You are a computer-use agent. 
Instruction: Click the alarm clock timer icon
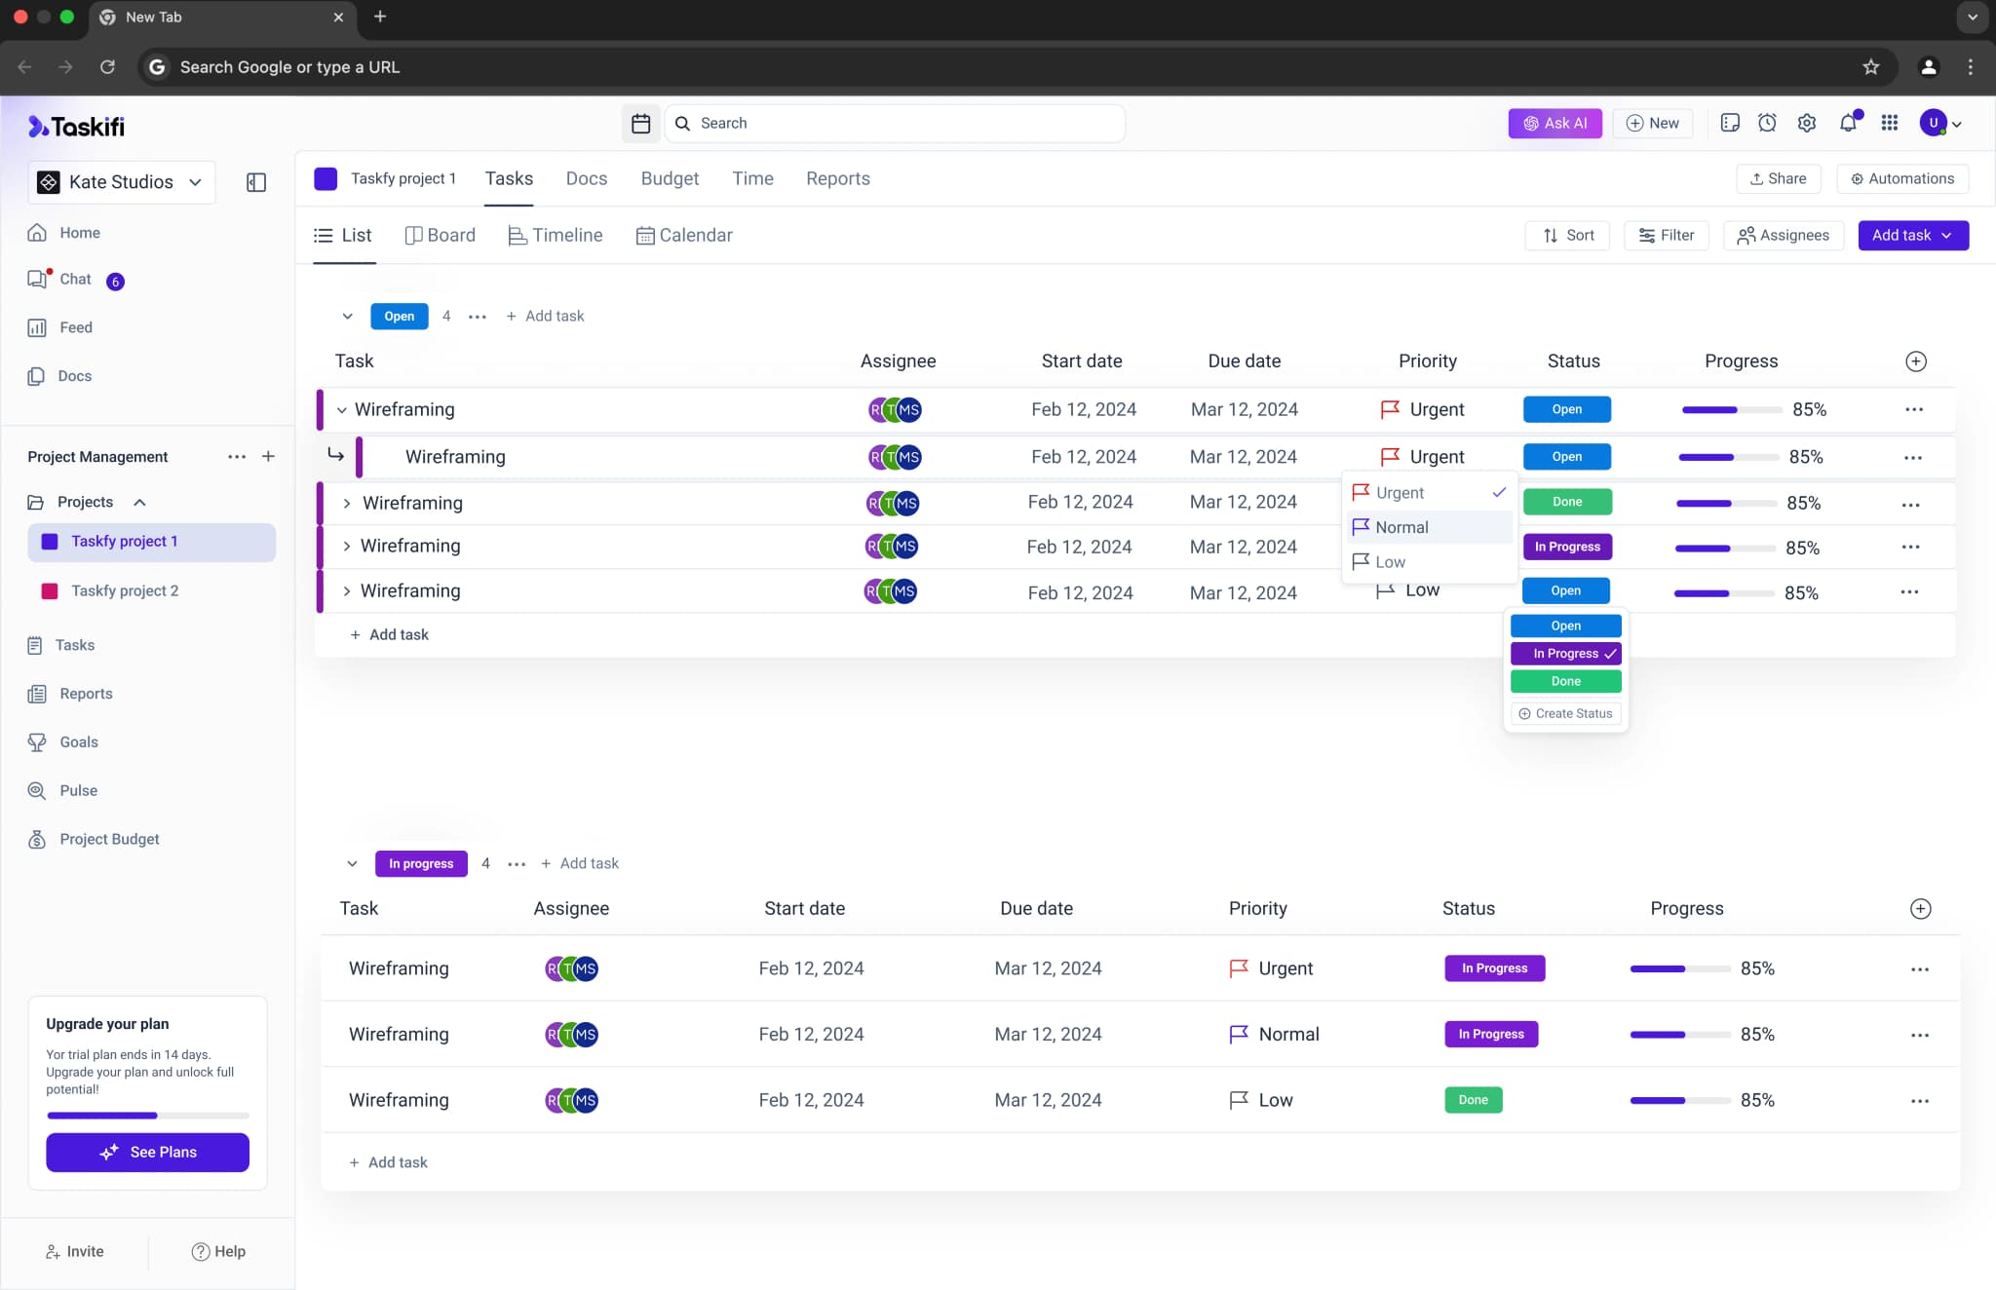[1767, 123]
